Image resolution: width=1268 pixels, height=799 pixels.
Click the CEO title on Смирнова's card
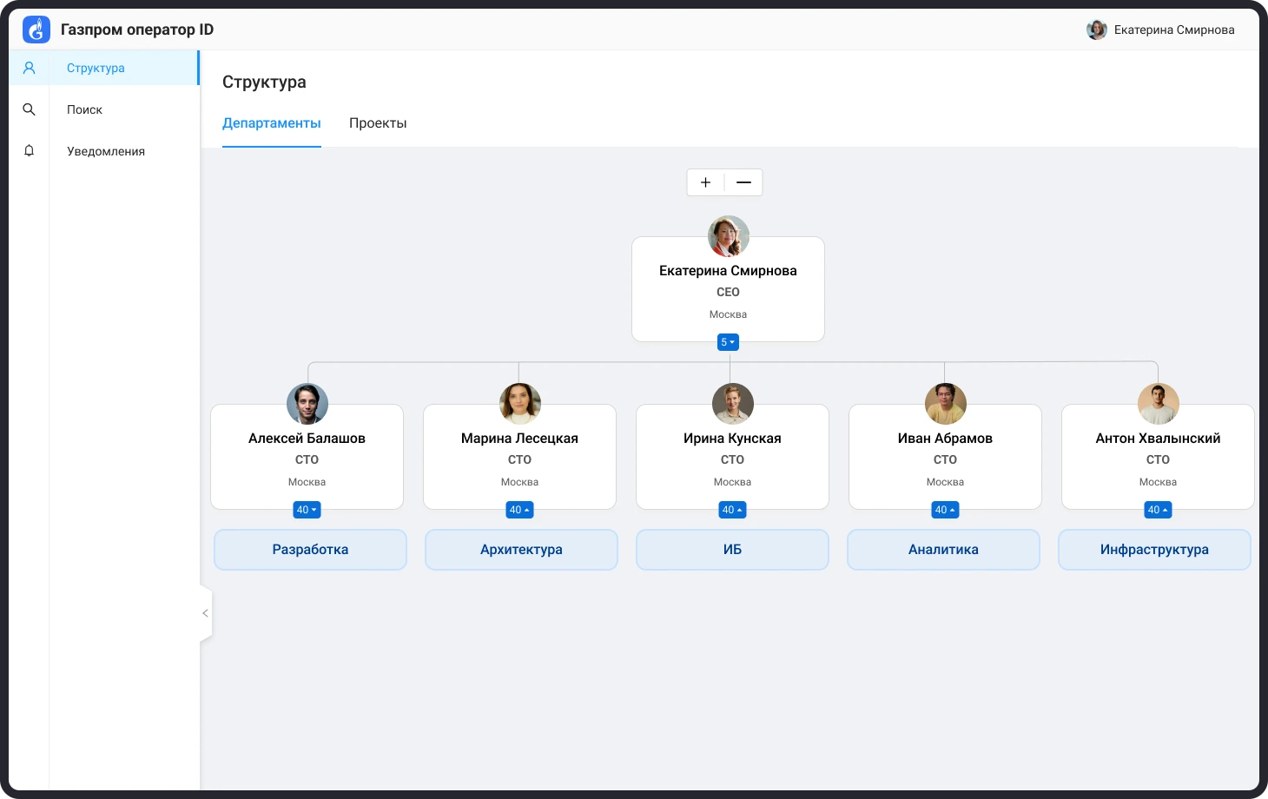pyautogui.click(x=728, y=293)
